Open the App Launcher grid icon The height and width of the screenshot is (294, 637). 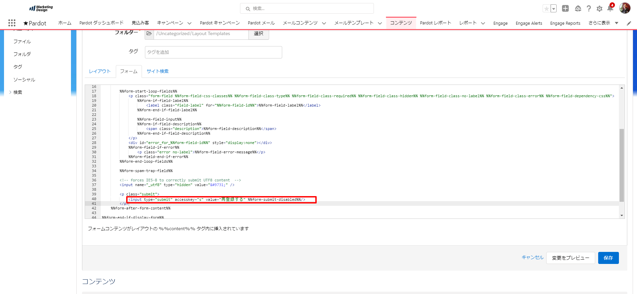click(12, 23)
